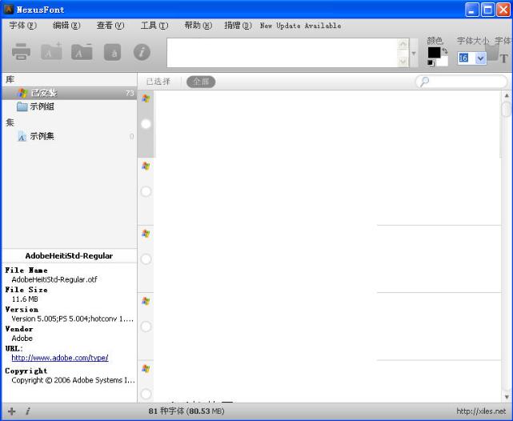
Task: Select the 已安装 library with Windows icon
Action: click(x=43, y=93)
